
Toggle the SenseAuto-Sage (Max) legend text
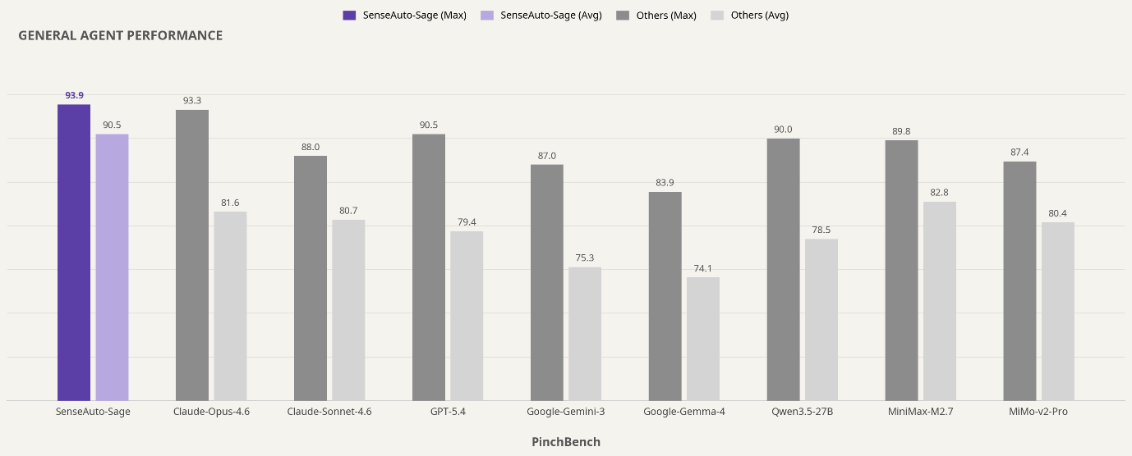point(414,15)
